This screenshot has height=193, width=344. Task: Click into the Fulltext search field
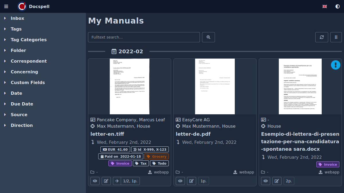144,37
